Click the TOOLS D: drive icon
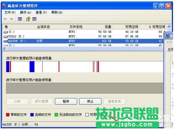The height and width of the screenshot is (130, 174). click(x=6, y=37)
